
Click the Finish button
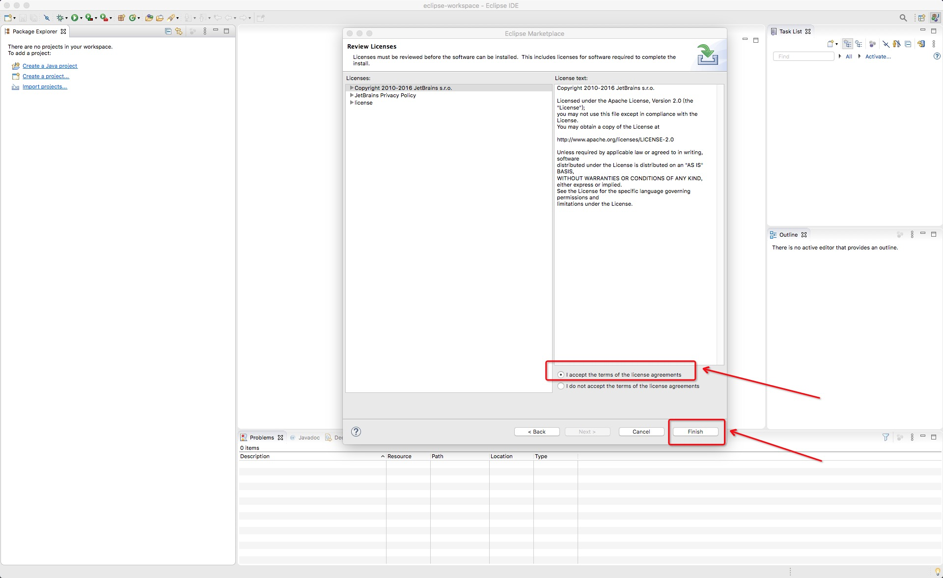pos(695,432)
